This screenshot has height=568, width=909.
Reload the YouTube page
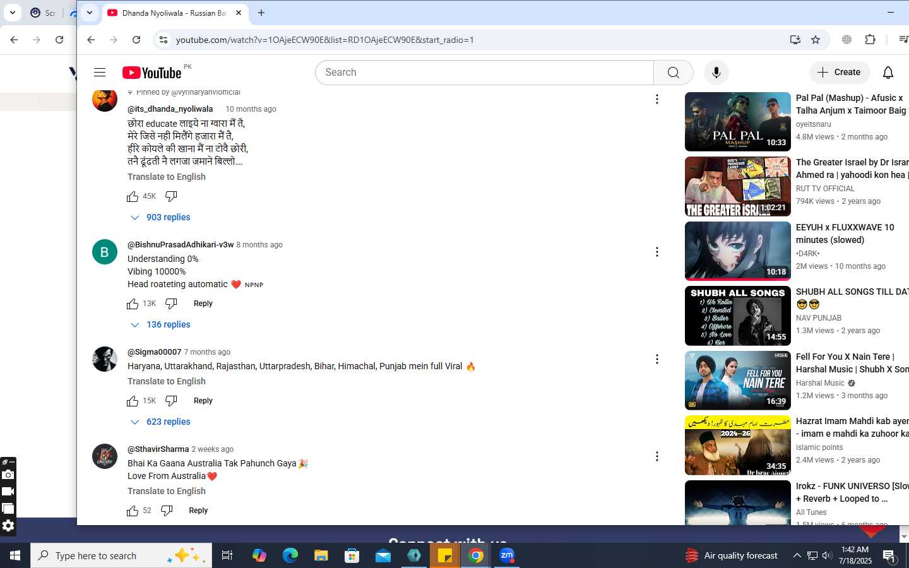coord(136,40)
